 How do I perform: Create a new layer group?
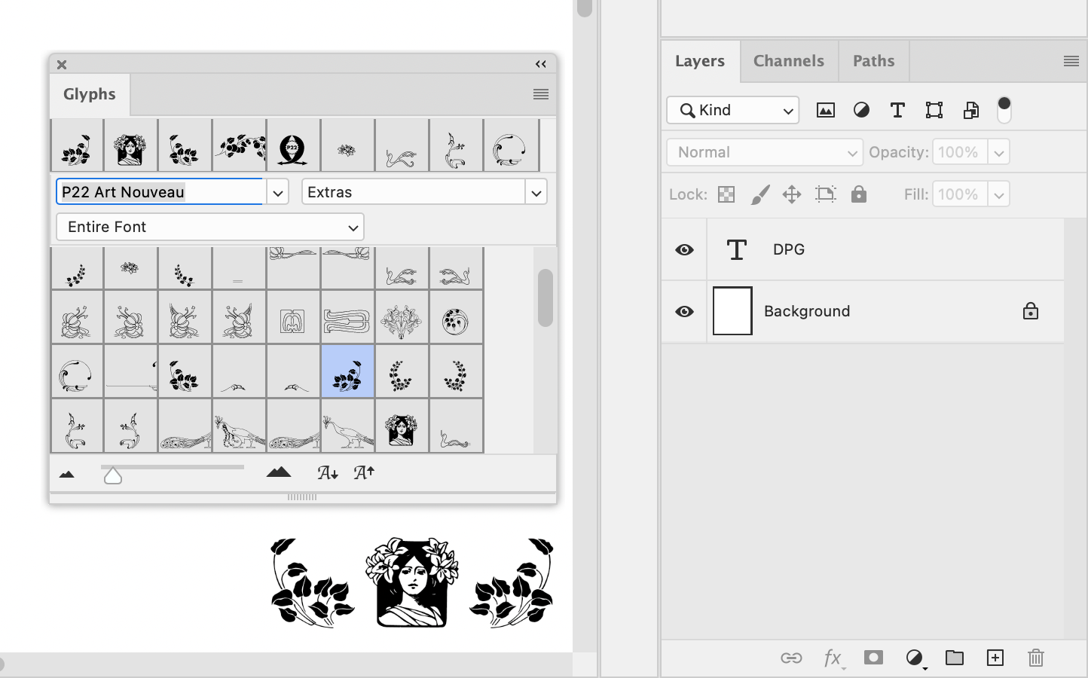(x=955, y=658)
